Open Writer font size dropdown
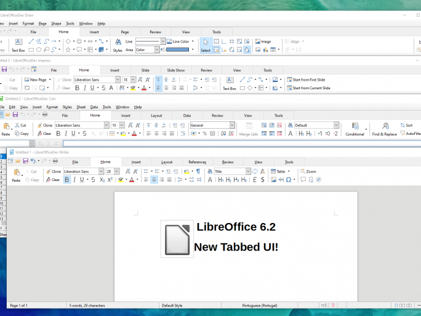The image size is (421, 316). (117, 171)
